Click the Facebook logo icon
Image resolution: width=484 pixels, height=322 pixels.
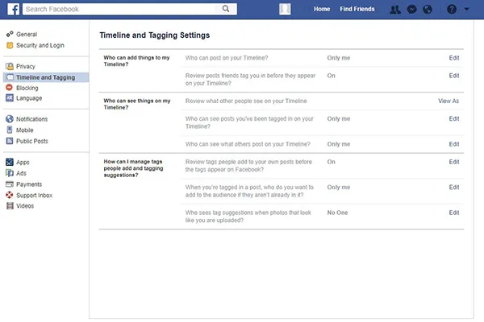pyautogui.click(x=13, y=9)
